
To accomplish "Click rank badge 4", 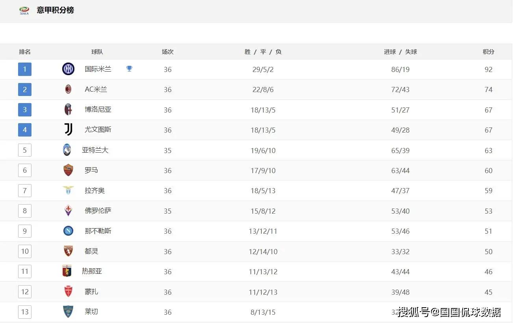I will point(25,130).
